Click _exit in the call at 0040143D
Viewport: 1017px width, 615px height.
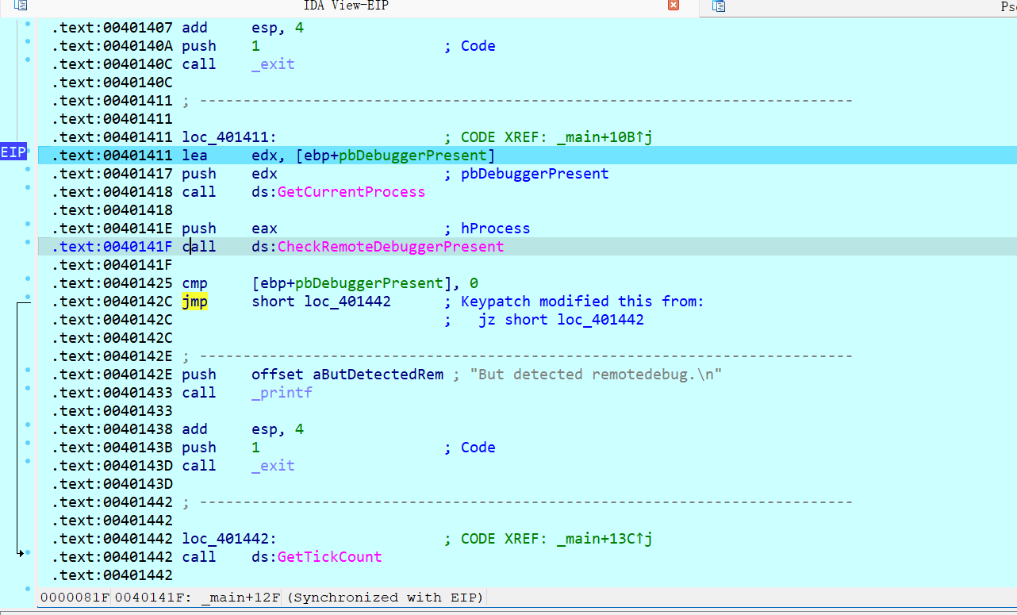pyautogui.click(x=273, y=466)
